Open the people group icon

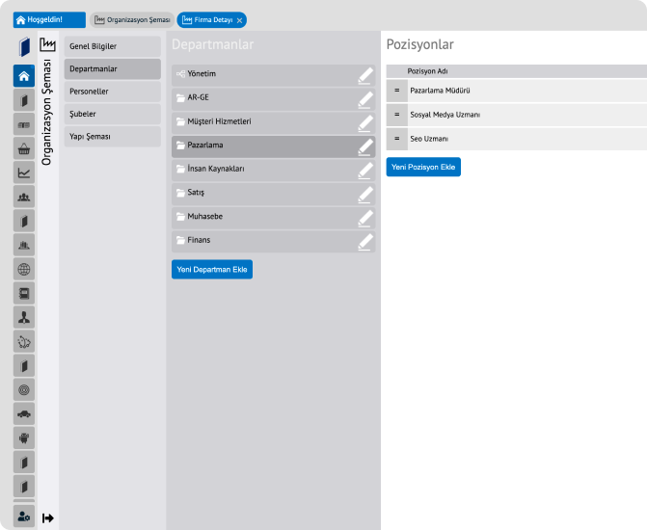point(24,197)
